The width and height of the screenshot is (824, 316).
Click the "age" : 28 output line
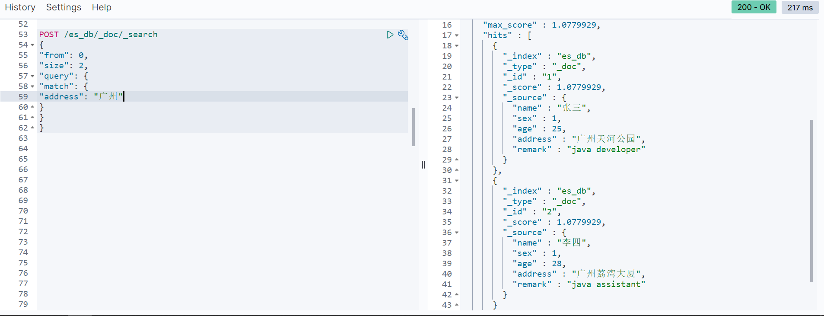[x=539, y=264]
